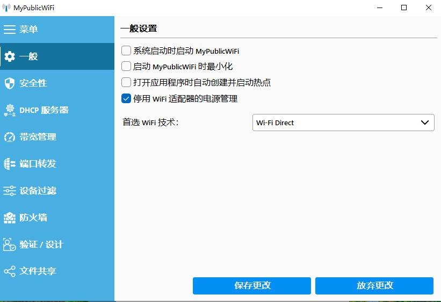Open the 文件共享 label
Image resolution: width=441 pixels, height=302 pixels.
coord(38,271)
